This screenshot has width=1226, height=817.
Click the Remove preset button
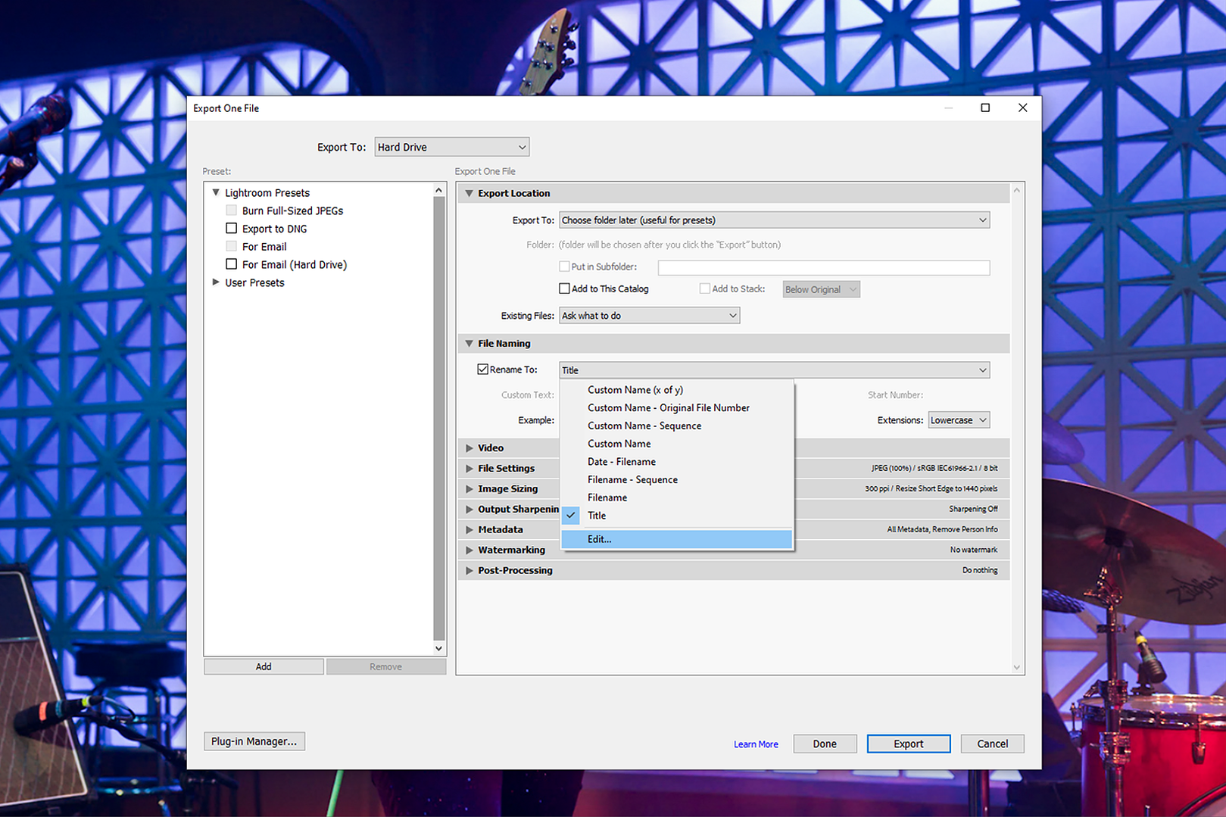click(x=386, y=666)
